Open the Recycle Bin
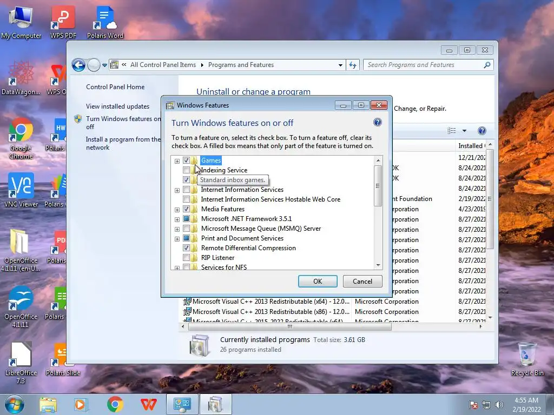Viewport: 554px width, 415px height. (x=527, y=359)
